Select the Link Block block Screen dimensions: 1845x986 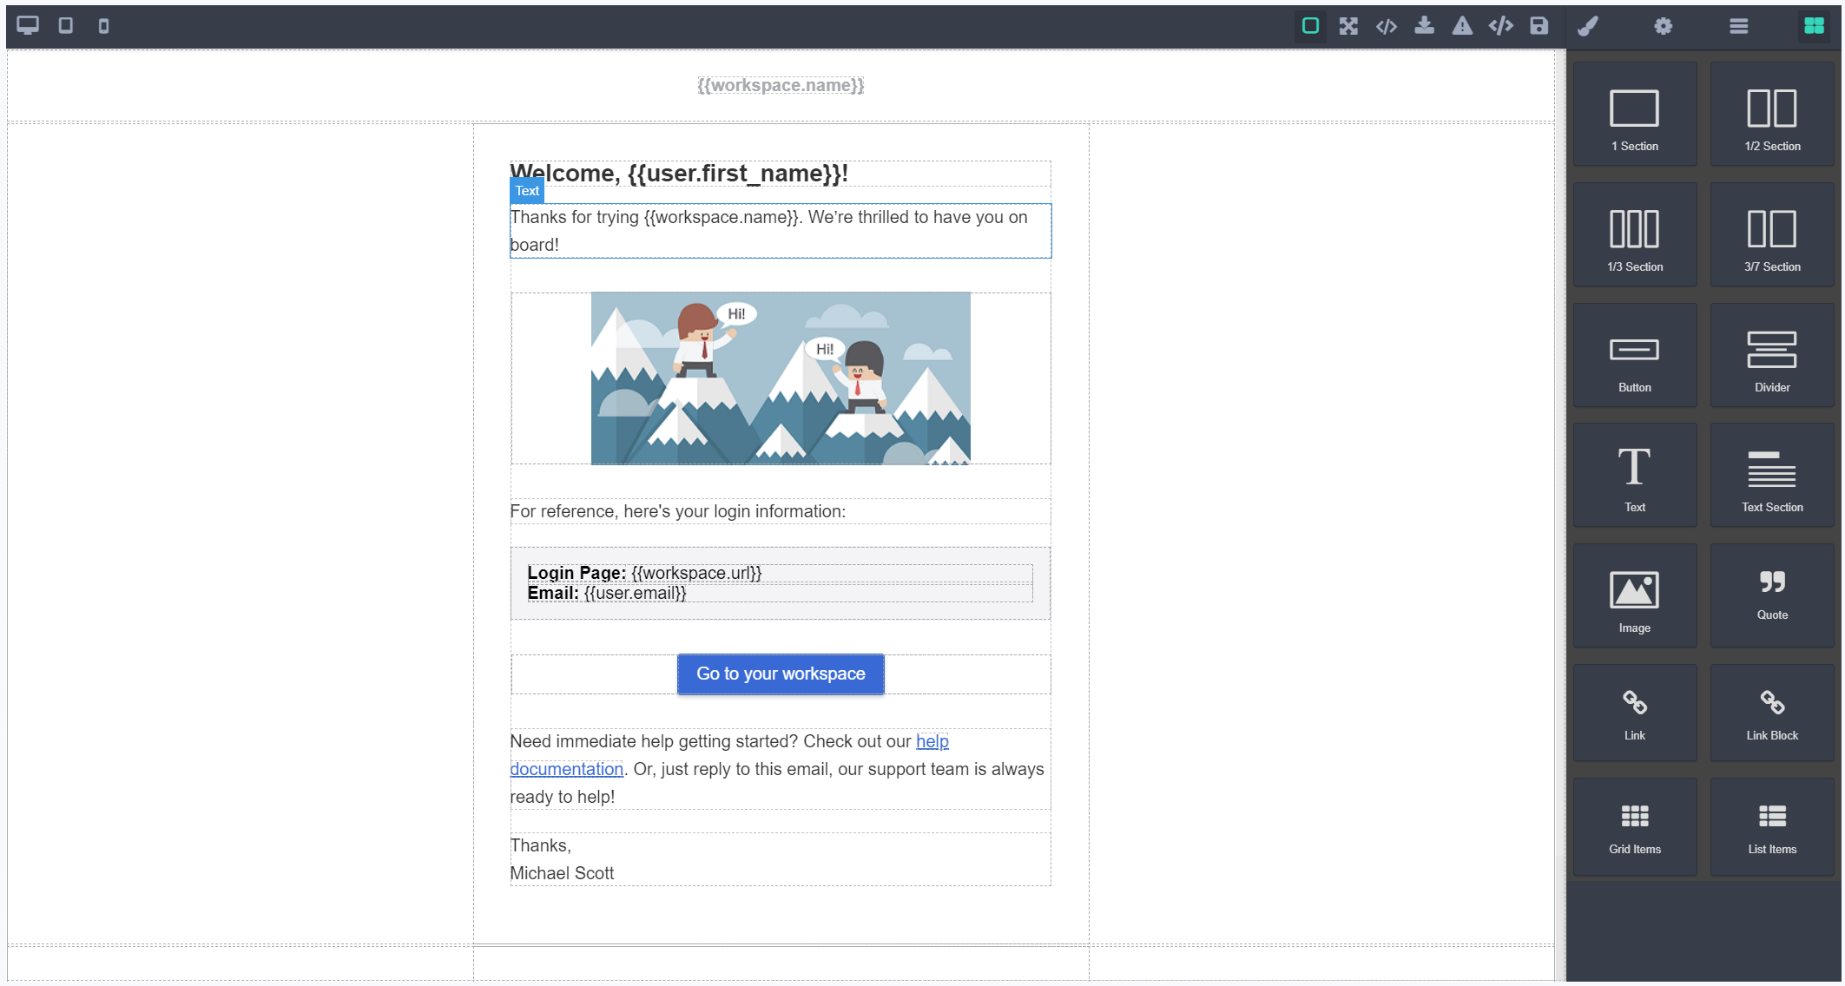coord(1773,713)
